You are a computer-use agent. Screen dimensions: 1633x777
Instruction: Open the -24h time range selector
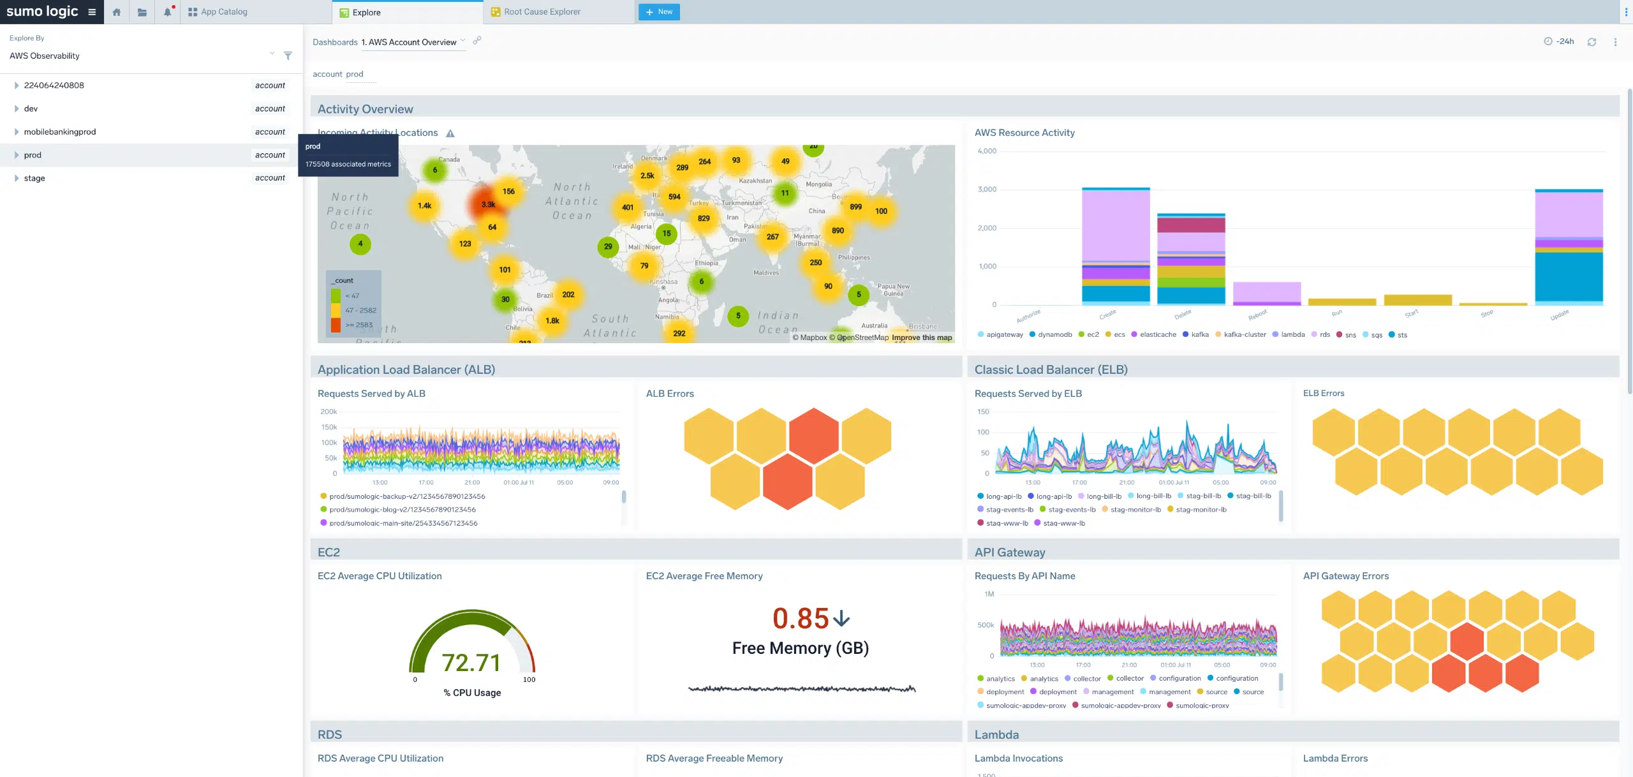tap(1558, 41)
